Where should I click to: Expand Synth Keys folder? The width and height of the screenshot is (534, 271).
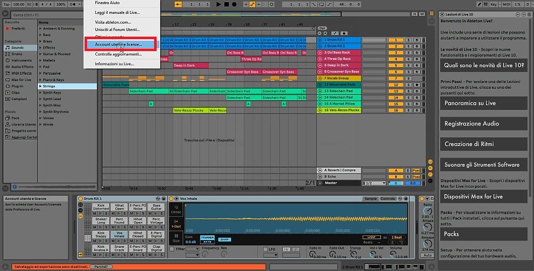[40, 93]
